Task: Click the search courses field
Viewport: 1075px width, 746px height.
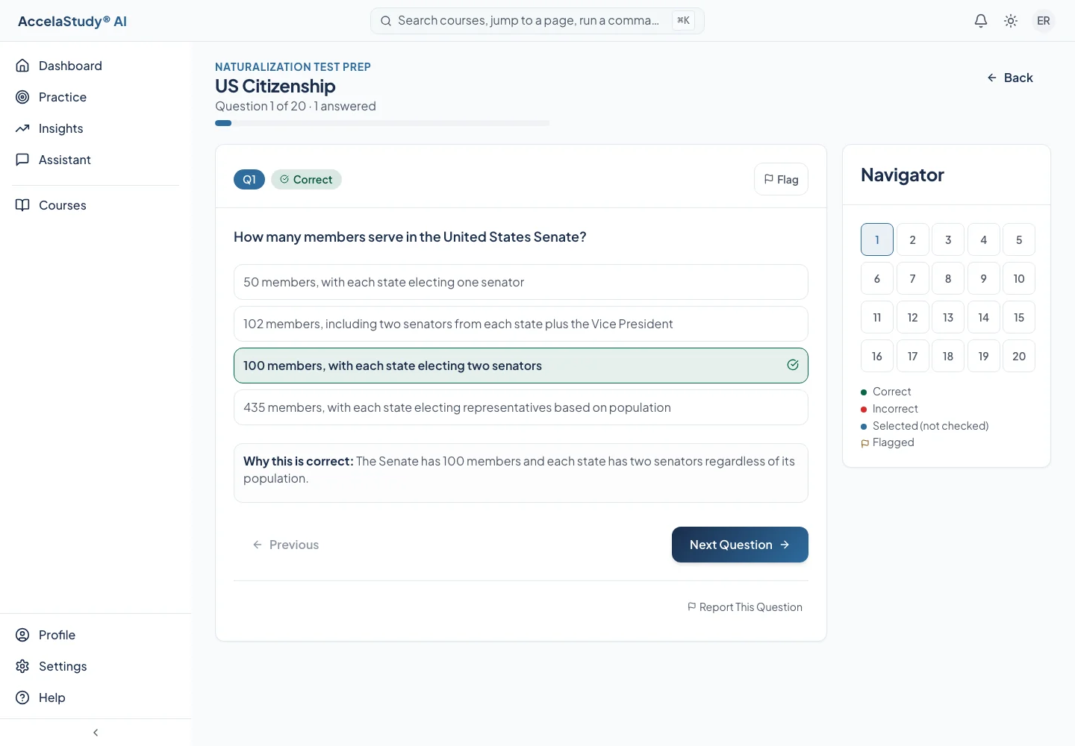Action: tap(537, 21)
